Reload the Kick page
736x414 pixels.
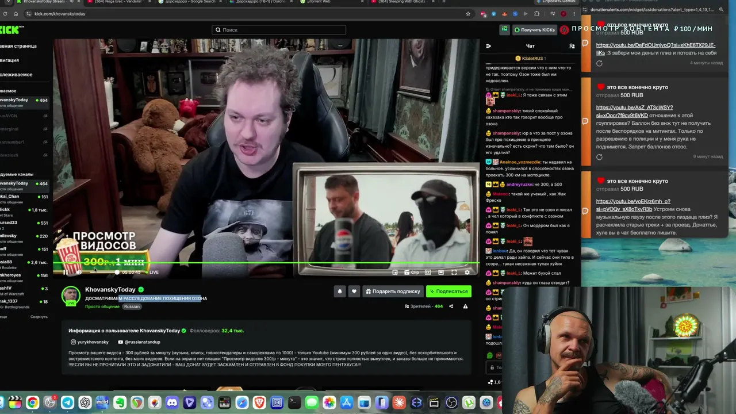click(5, 14)
